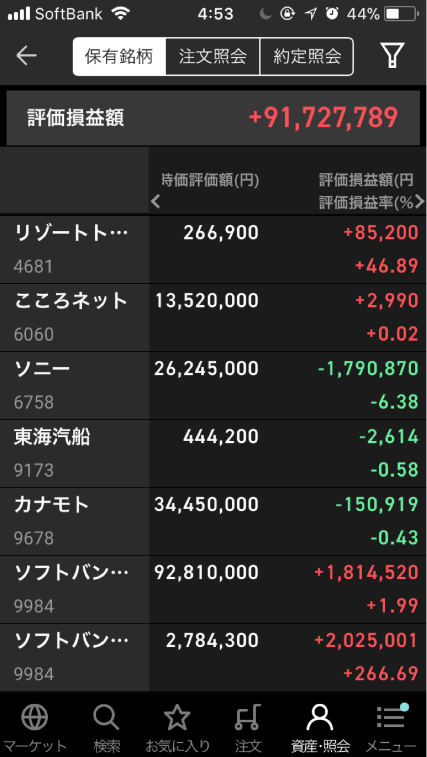Viewport: 427px width, 757px height.
Task: Switch to the 注文照会 segment
Action: coord(213,57)
